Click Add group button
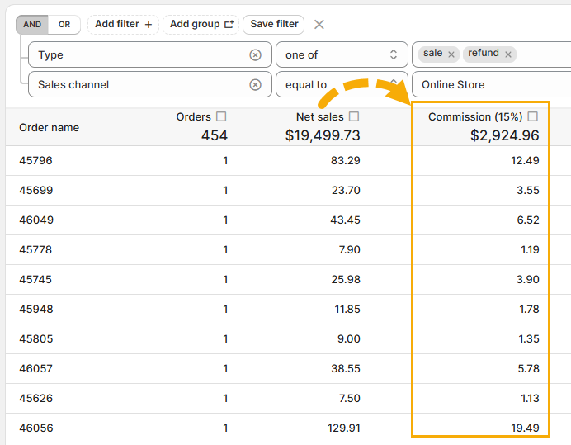Viewport: 571px width, 445px height. pyautogui.click(x=201, y=25)
